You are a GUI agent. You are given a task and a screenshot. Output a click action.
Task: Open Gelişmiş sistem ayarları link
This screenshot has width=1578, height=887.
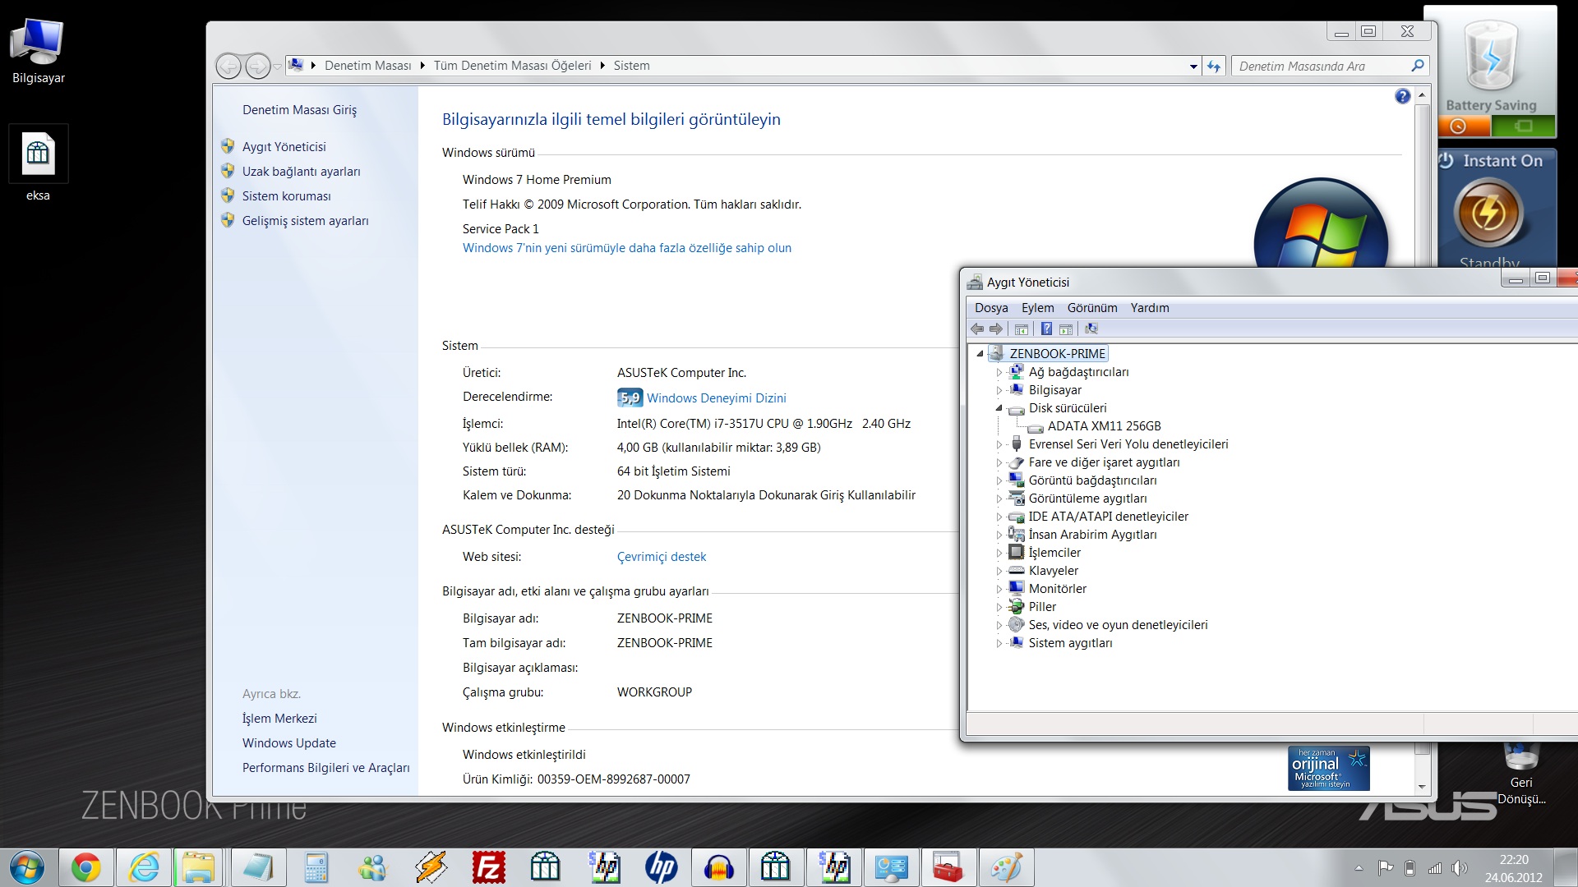(x=305, y=221)
